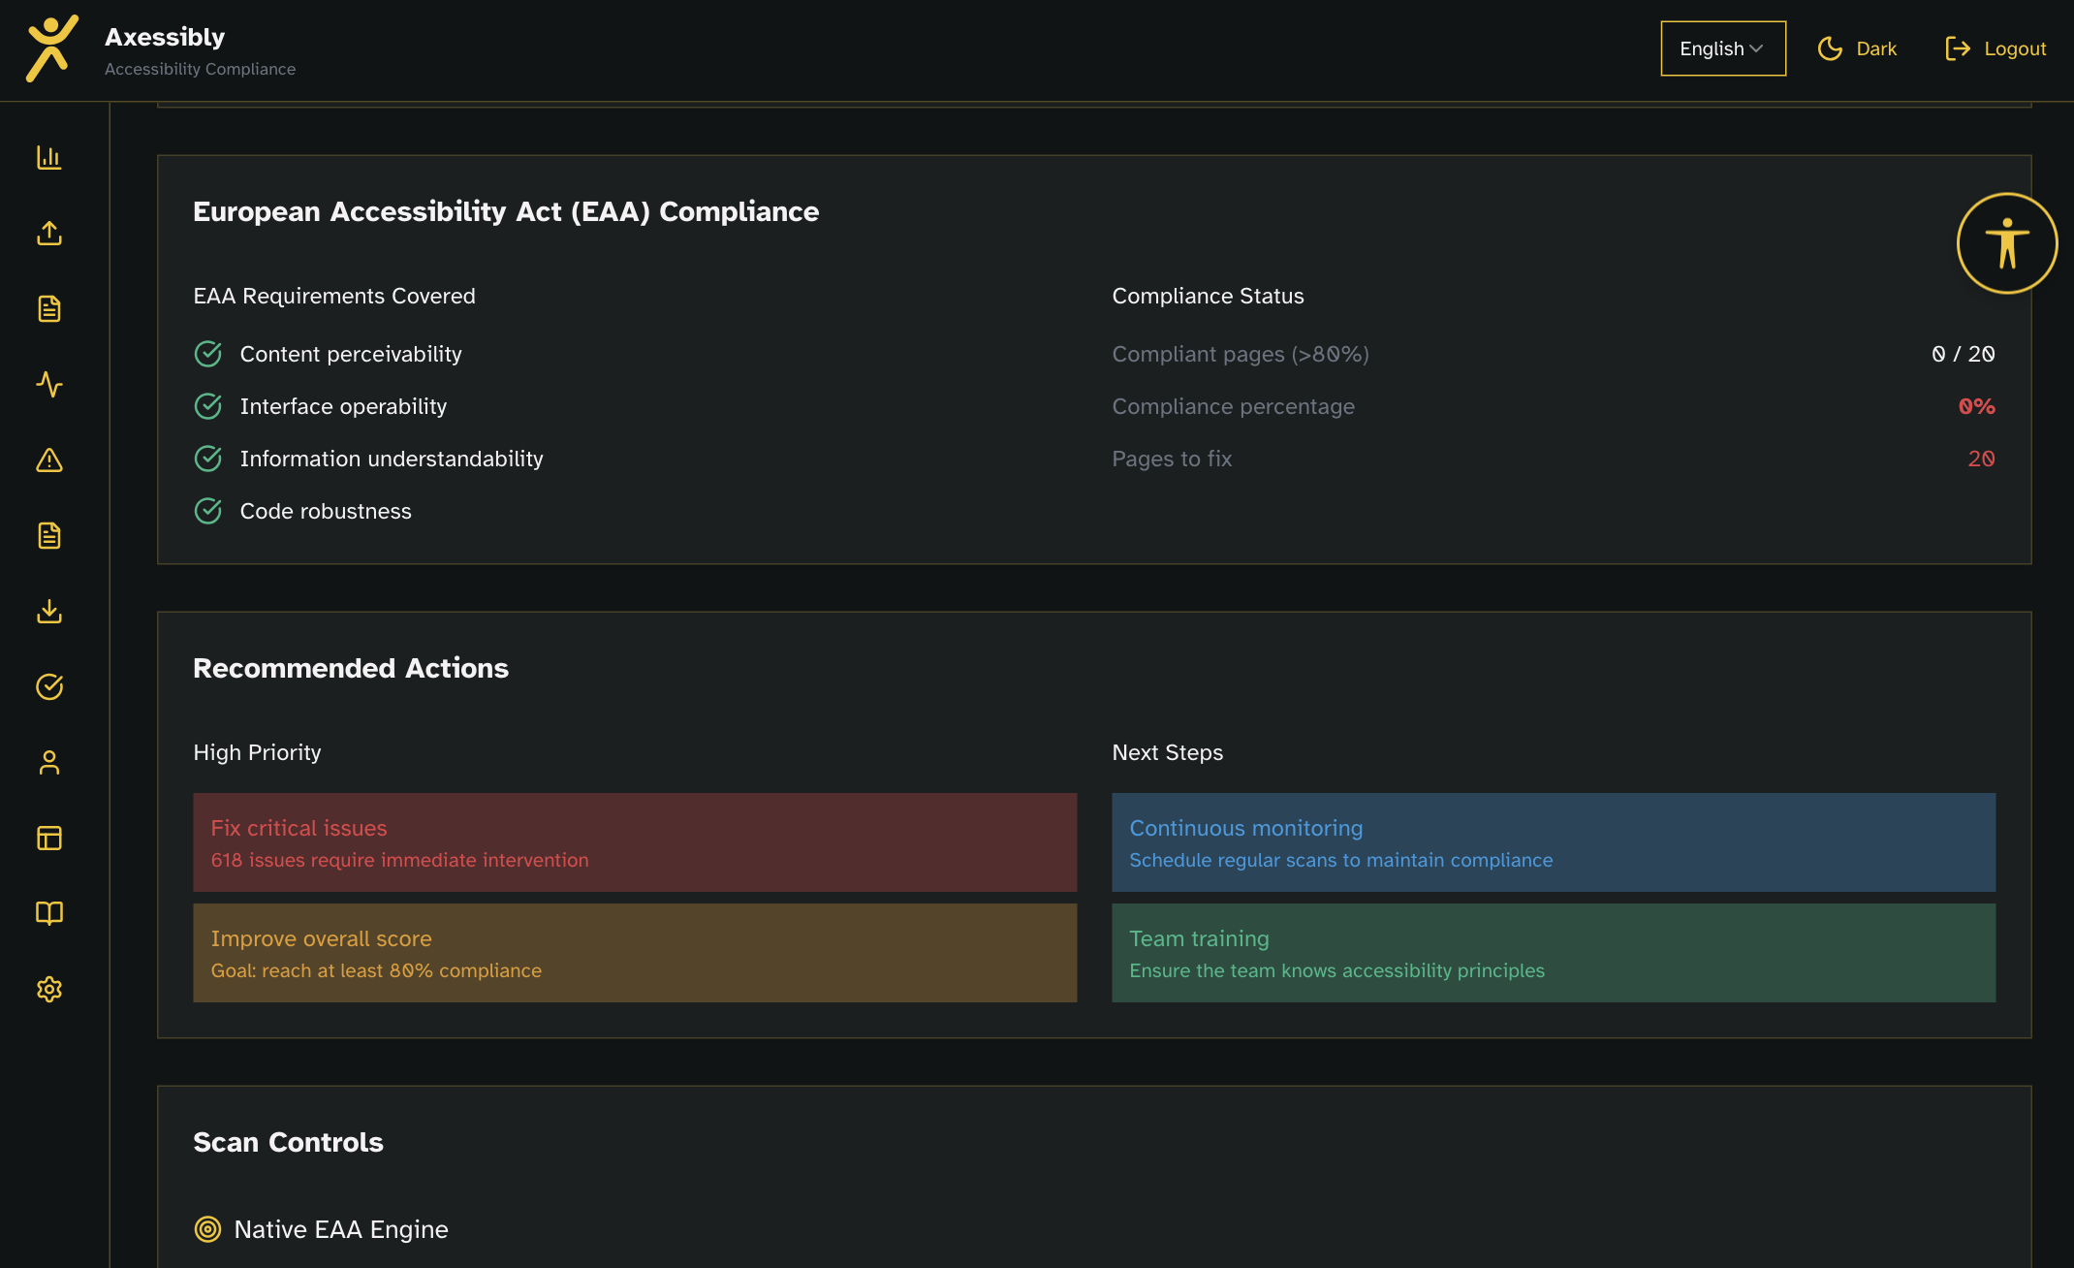Toggle the Code robustness checkmark
The width and height of the screenshot is (2074, 1268).
pos(207,511)
